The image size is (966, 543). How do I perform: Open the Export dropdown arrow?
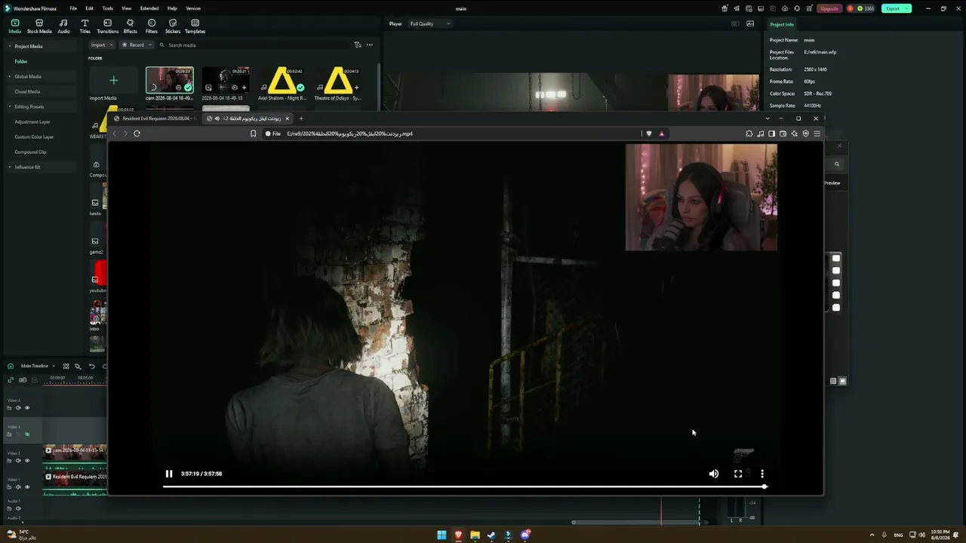click(x=908, y=8)
